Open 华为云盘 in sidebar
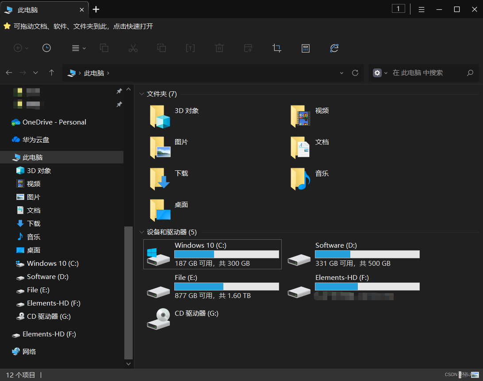This screenshot has height=381, width=483. 30,140
